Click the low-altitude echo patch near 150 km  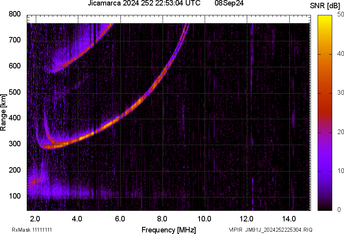(x=36, y=181)
